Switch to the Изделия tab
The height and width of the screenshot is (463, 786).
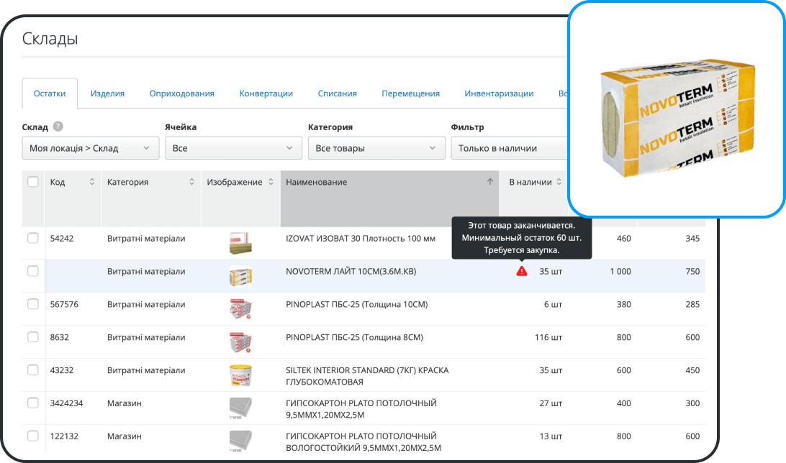[x=107, y=93]
